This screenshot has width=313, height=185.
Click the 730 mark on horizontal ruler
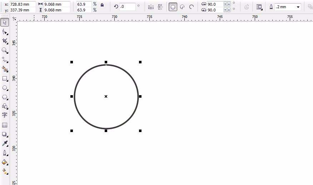[x=114, y=17]
